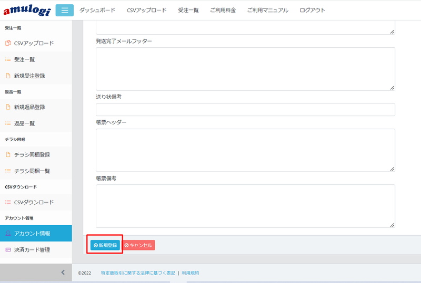This screenshot has height=283, width=421.
Task: Select ログアウト in the top menu
Action: (313, 11)
